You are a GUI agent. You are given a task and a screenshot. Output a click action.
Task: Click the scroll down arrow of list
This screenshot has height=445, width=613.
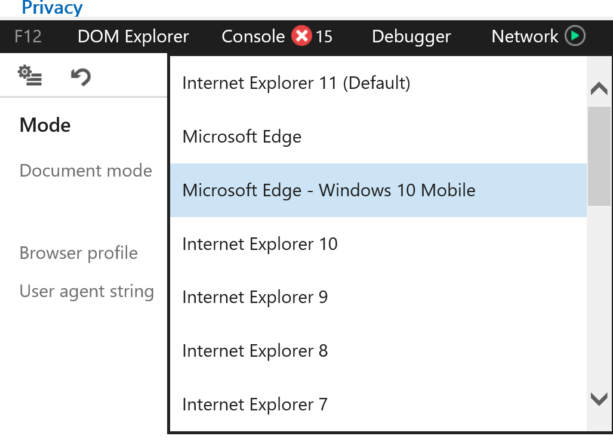point(599,399)
